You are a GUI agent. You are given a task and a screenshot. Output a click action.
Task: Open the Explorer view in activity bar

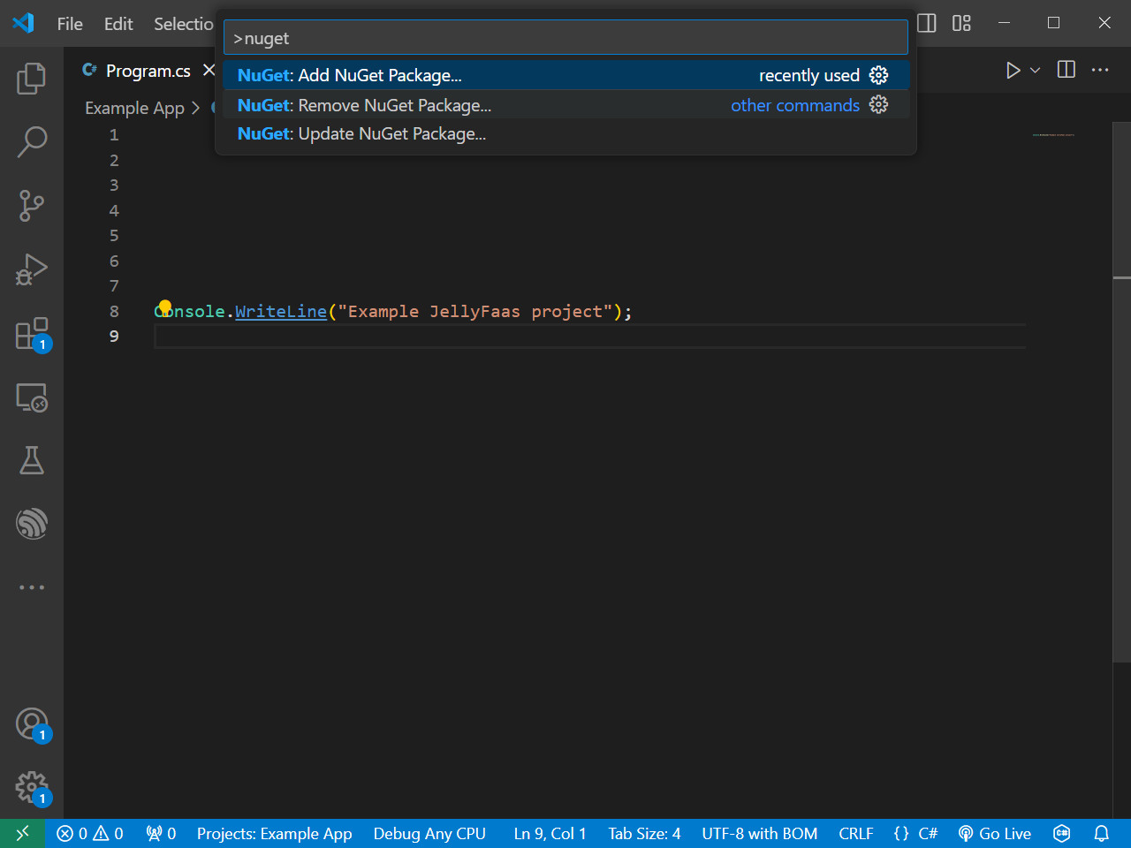[32, 79]
